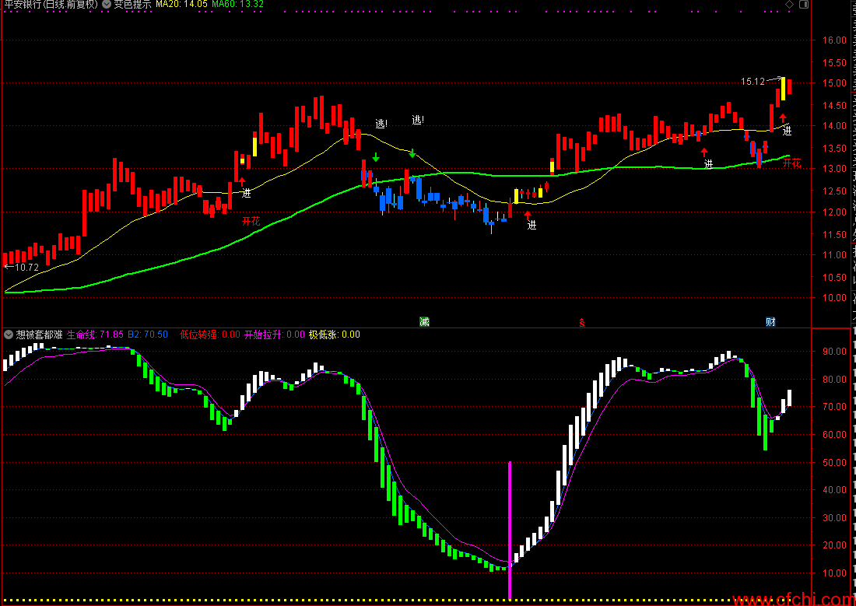Click the green 减 marker on the time axis

[x=424, y=321]
